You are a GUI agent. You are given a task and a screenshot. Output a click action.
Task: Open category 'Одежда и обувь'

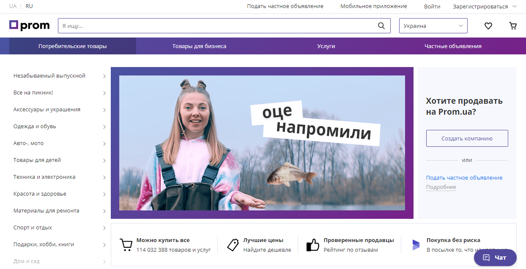tap(35, 126)
